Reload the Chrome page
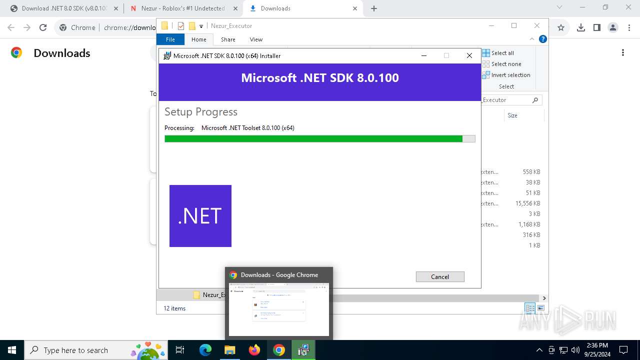Screen dimensions: 640x360 [43, 28]
